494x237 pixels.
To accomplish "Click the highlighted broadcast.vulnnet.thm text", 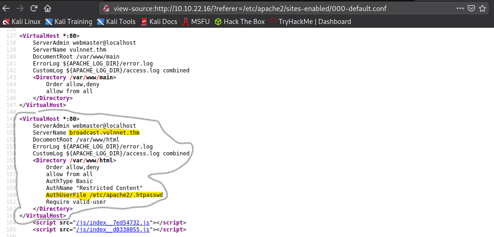I will pyautogui.click(x=104, y=133).
